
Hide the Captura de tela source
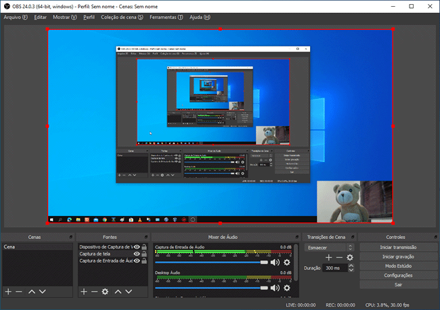[x=137, y=254]
